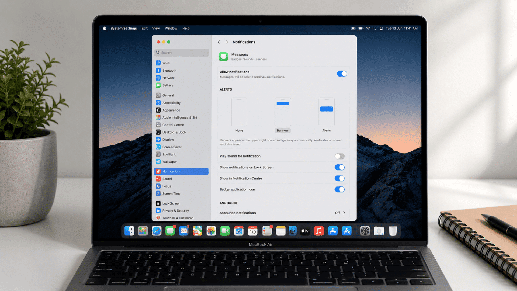Choose the None alert style

(x=239, y=115)
